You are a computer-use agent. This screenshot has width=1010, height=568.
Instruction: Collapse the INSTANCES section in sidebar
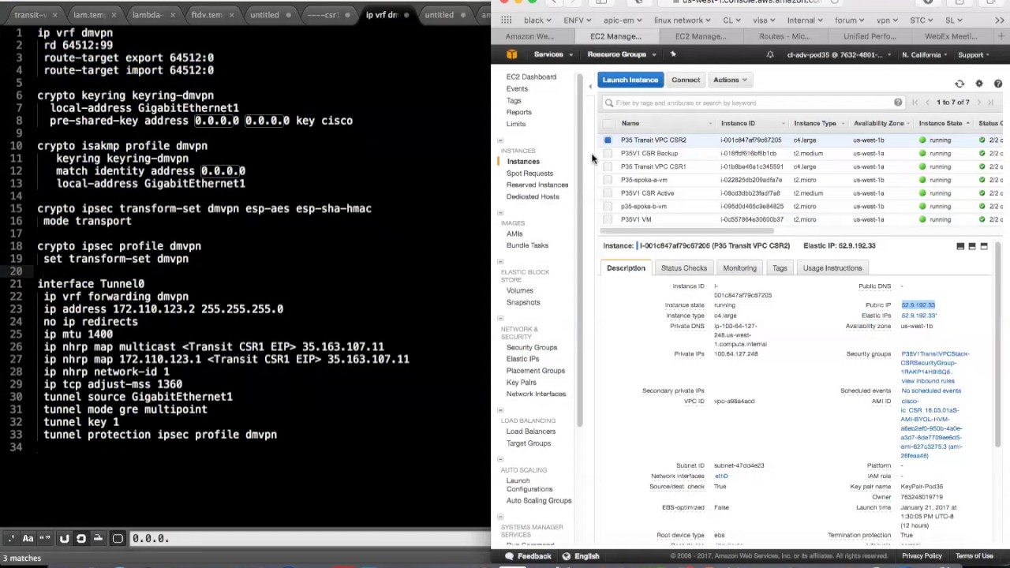click(x=500, y=140)
